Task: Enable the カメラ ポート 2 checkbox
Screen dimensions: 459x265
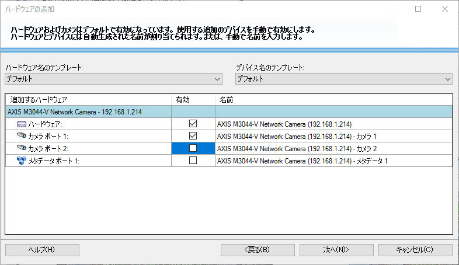Action: coord(193,148)
